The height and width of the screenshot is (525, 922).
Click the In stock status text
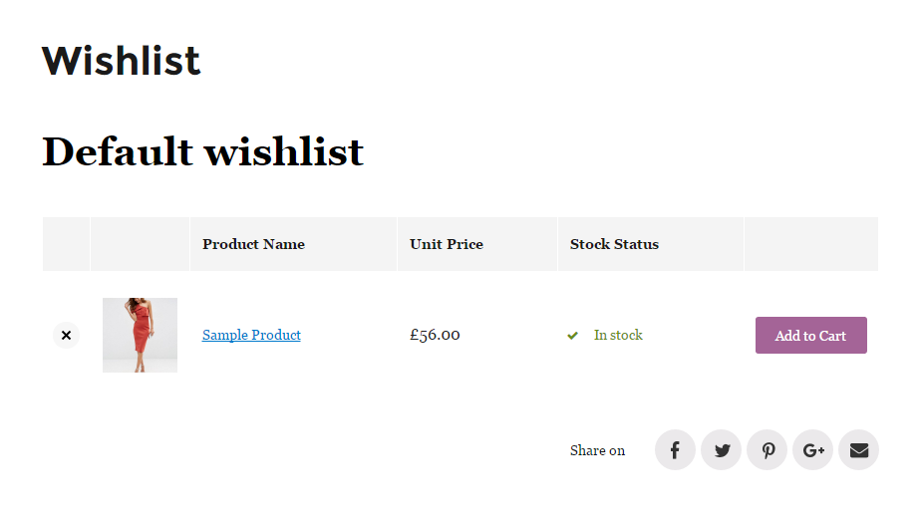tap(618, 335)
